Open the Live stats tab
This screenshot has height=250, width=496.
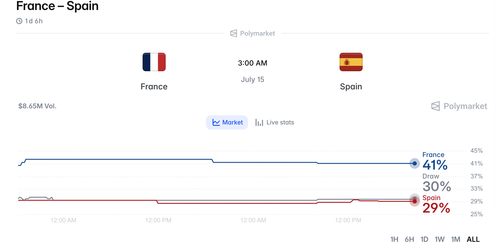275,122
